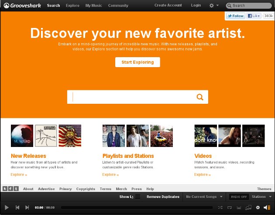
Task: Expand the settings gear dropdown arrow
Action: (217, 5)
